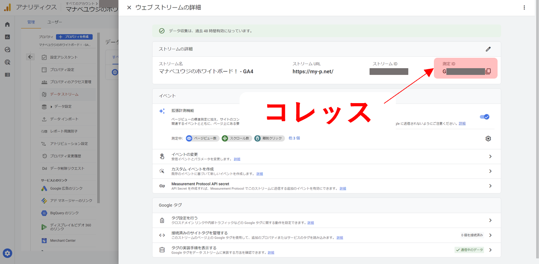Open Configure list icon in the left rail
Viewport: 539px width, 264px height.
tap(7, 75)
